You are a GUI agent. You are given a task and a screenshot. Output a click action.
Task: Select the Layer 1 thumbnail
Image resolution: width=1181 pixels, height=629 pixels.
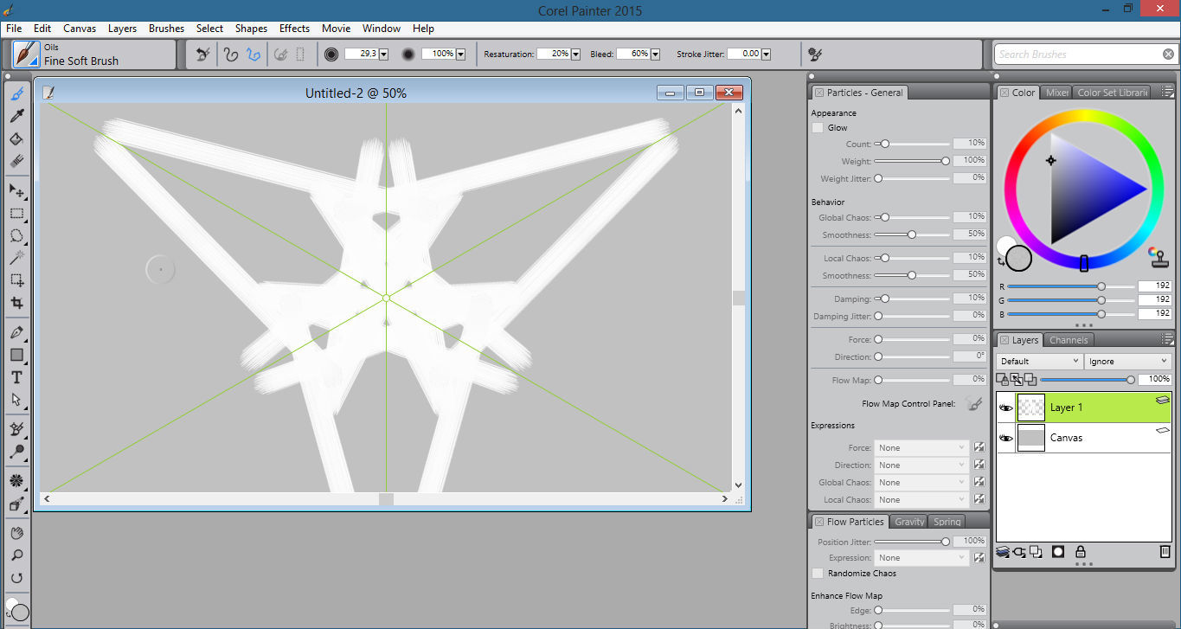1031,408
